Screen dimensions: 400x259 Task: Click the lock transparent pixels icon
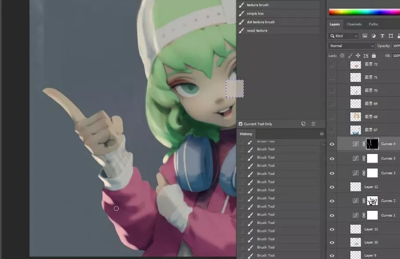click(342, 56)
